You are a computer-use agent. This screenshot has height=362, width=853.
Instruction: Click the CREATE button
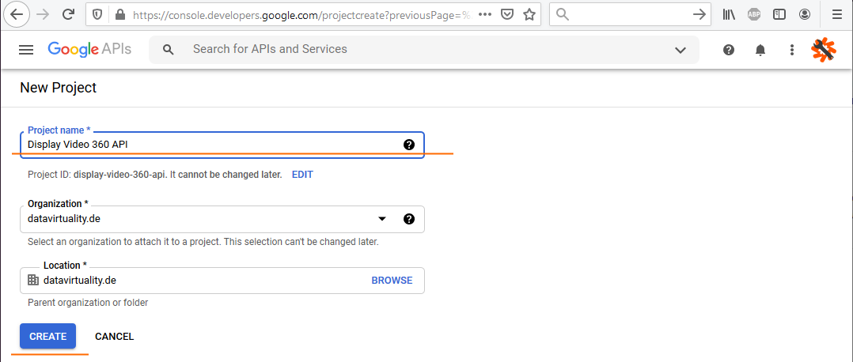pyautogui.click(x=47, y=336)
